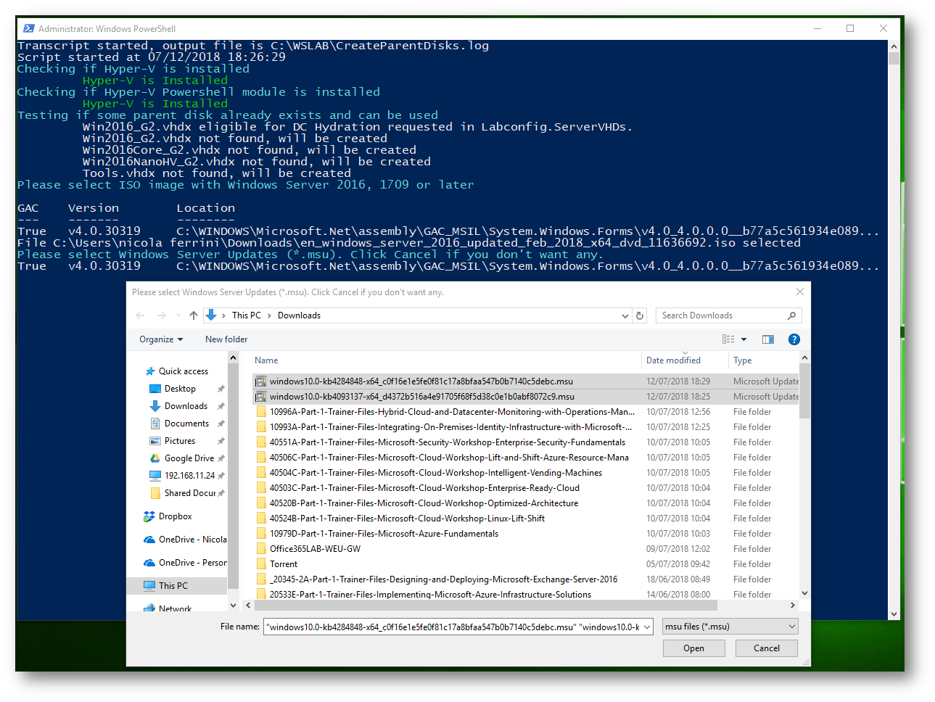
Task: Click the file list horizontal scrollbar
Action: point(485,605)
